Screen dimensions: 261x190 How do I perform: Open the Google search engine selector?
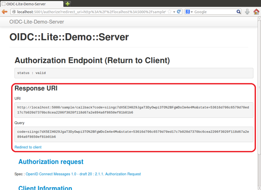coord(189,12)
